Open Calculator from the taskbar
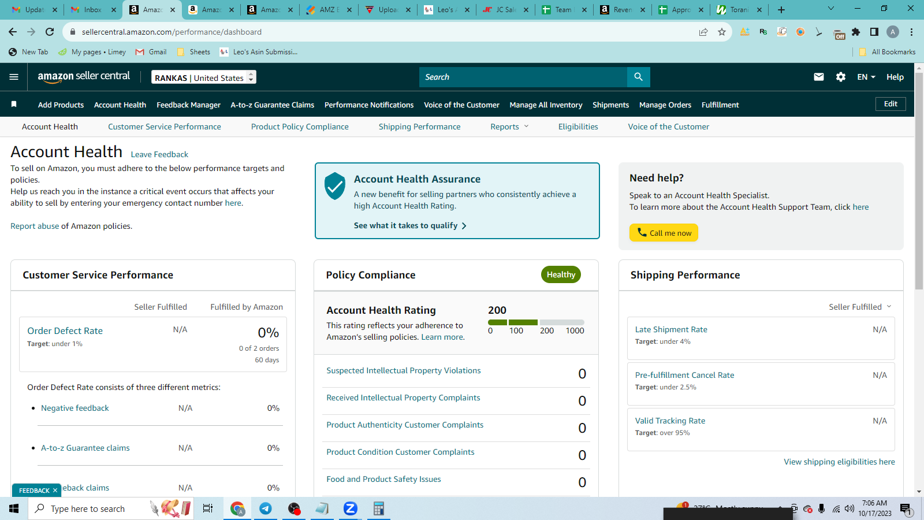The height and width of the screenshot is (520, 924). click(x=379, y=508)
